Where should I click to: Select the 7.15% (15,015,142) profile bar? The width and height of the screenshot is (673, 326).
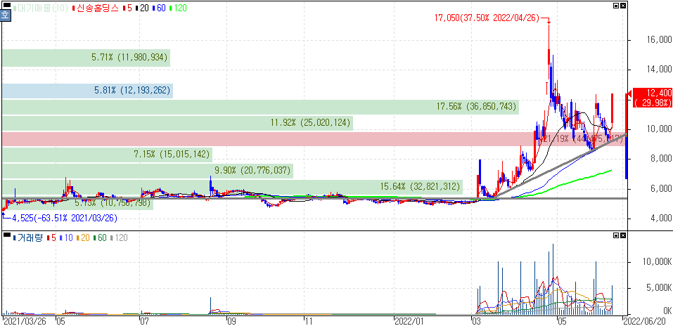click(108, 155)
